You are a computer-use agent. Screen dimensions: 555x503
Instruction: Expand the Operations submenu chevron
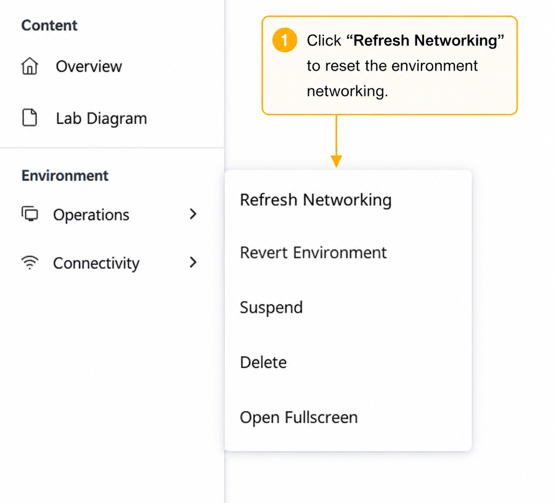(193, 214)
